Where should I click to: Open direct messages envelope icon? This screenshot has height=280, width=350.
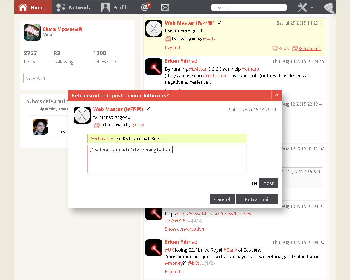(x=165, y=7)
